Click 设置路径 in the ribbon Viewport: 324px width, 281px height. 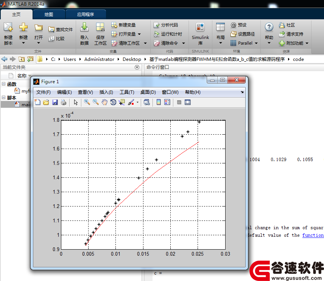tap(243, 34)
